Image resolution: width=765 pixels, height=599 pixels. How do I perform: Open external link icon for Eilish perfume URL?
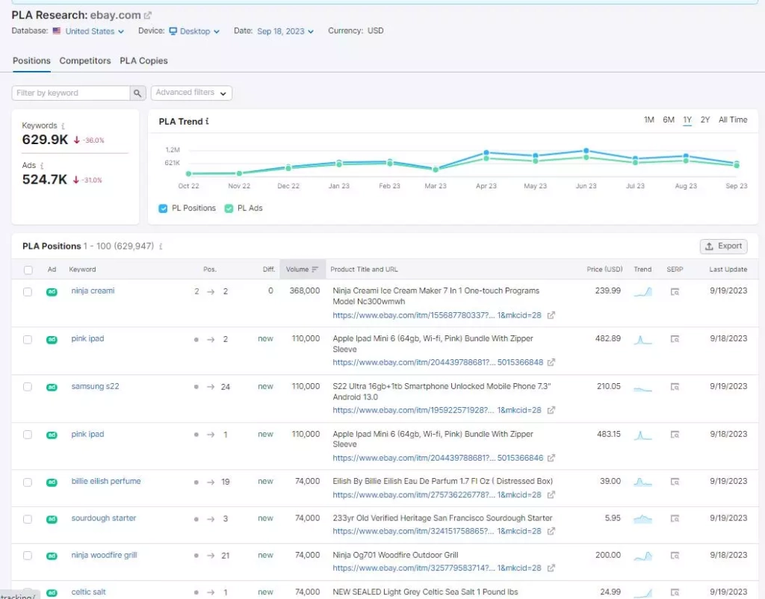tap(551, 494)
